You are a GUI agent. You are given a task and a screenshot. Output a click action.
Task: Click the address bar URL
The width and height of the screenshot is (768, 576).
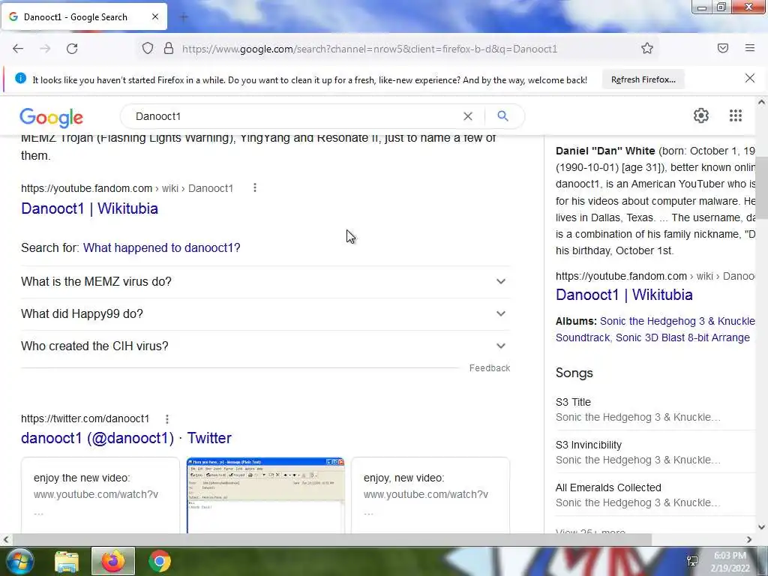369,49
